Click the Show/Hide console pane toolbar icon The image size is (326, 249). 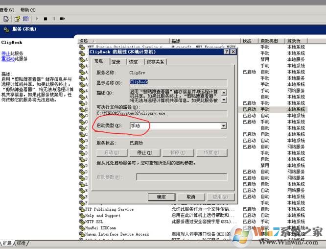(x=25, y=19)
